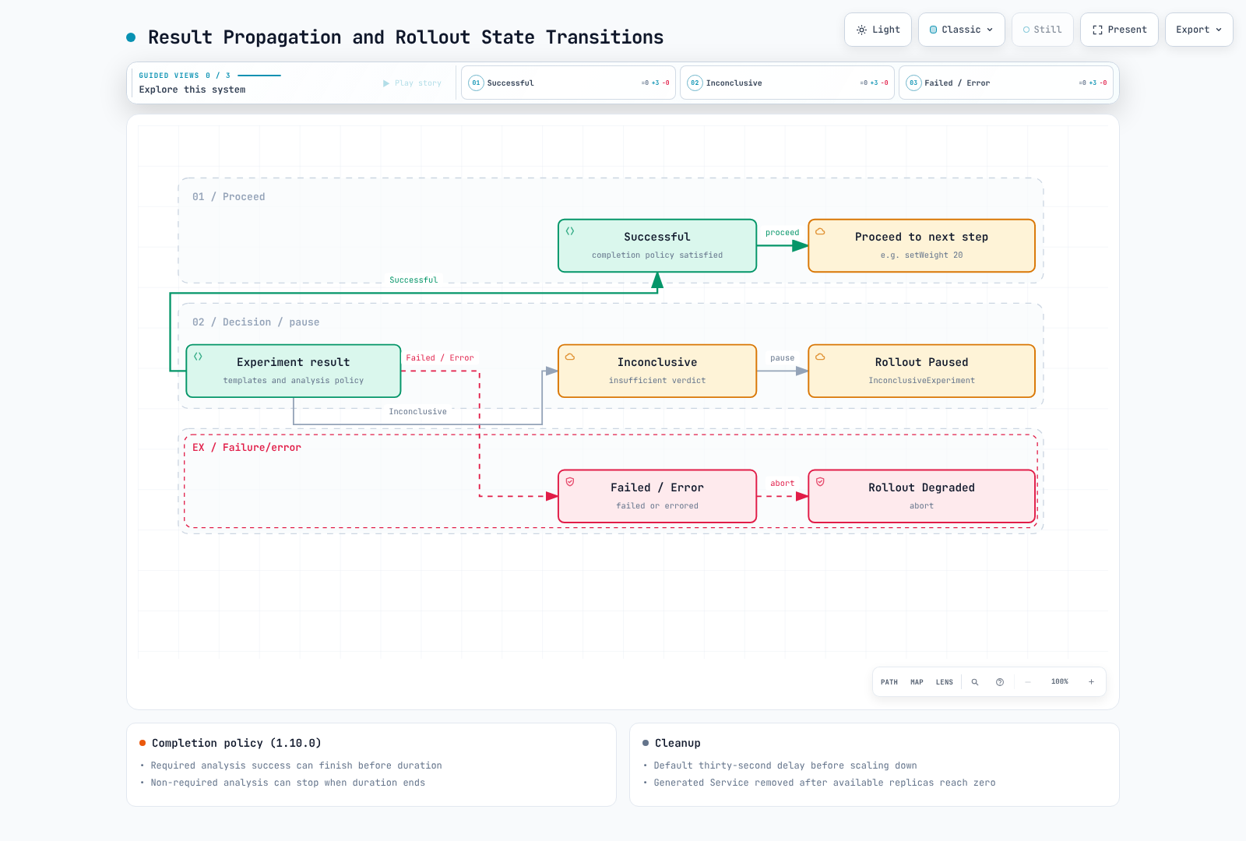Click the Successful node code icon
Viewport: 1246px width, 841px height.
(570, 231)
